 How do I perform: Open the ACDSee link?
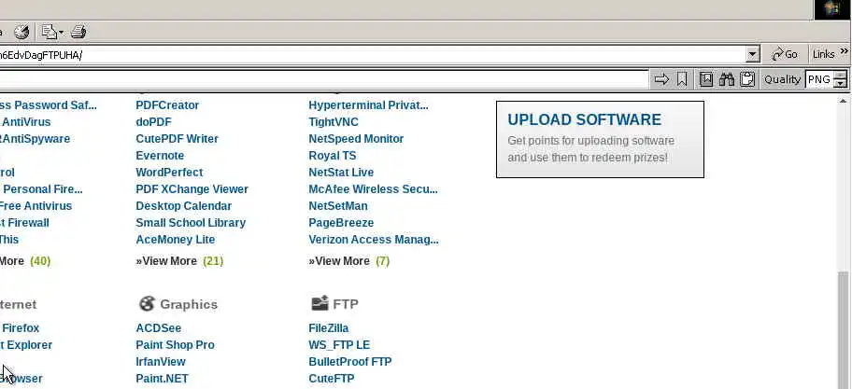click(x=158, y=328)
